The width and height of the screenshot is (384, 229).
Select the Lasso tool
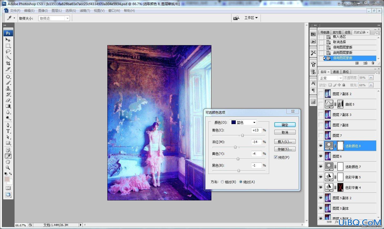8,52
